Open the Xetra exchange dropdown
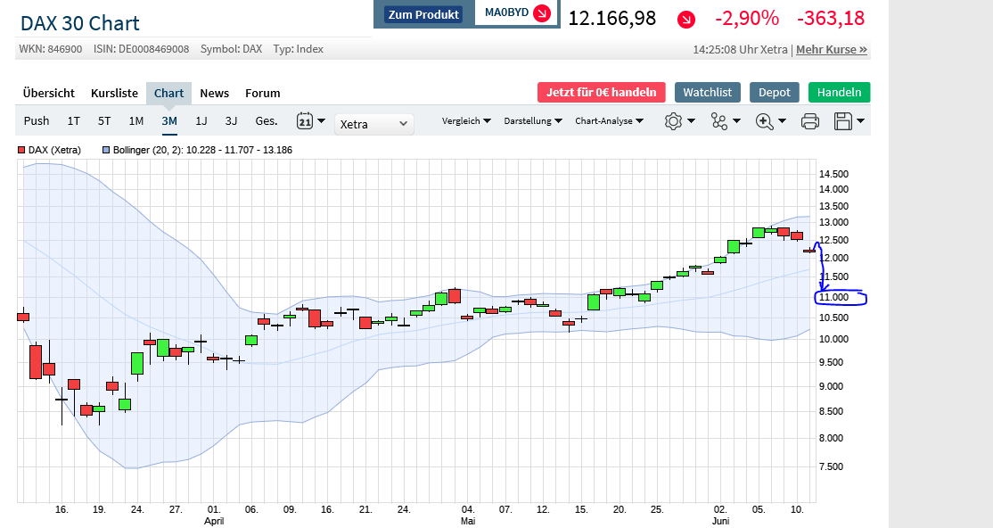This screenshot has width=993, height=528. 373,123
